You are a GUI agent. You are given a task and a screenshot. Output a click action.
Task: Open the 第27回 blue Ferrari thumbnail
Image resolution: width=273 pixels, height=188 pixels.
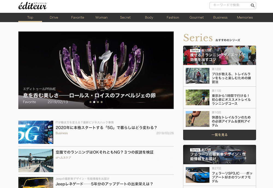pyautogui.click(x=197, y=175)
